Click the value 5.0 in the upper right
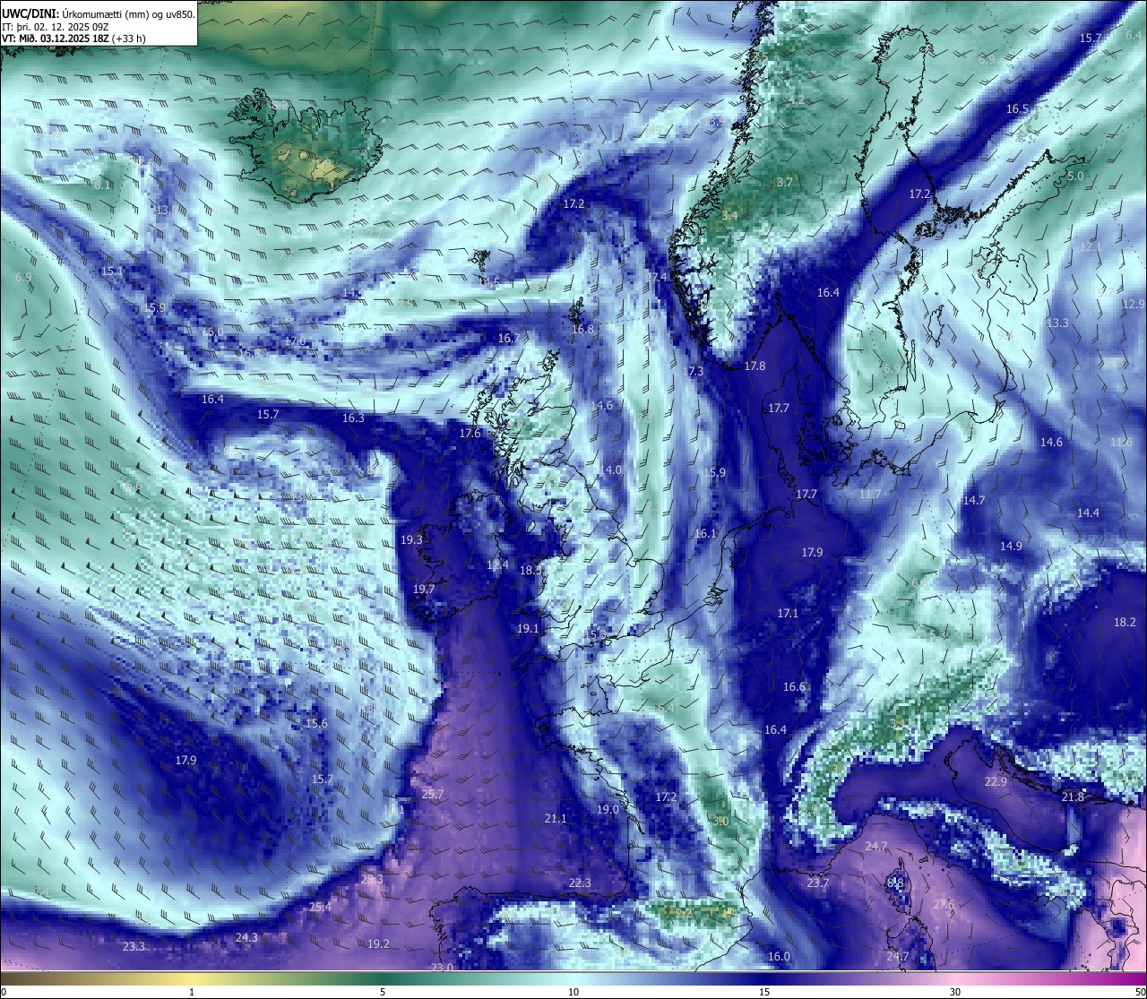1147x999 pixels. coord(1075,176)
